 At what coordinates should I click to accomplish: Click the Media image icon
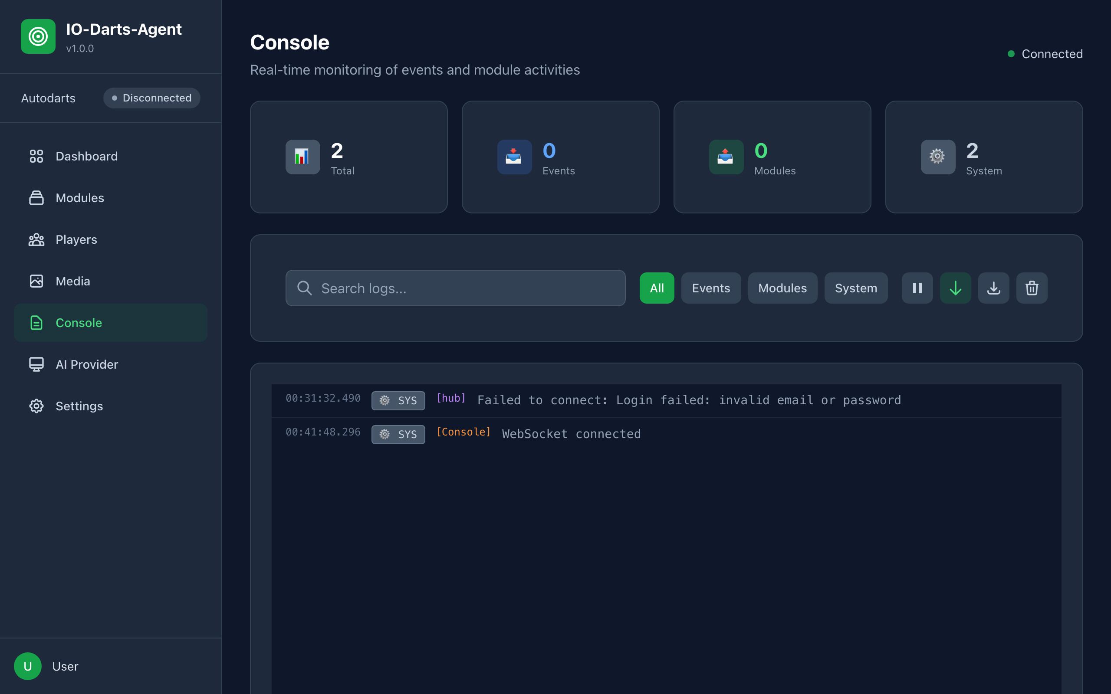[x=36, y=281]
